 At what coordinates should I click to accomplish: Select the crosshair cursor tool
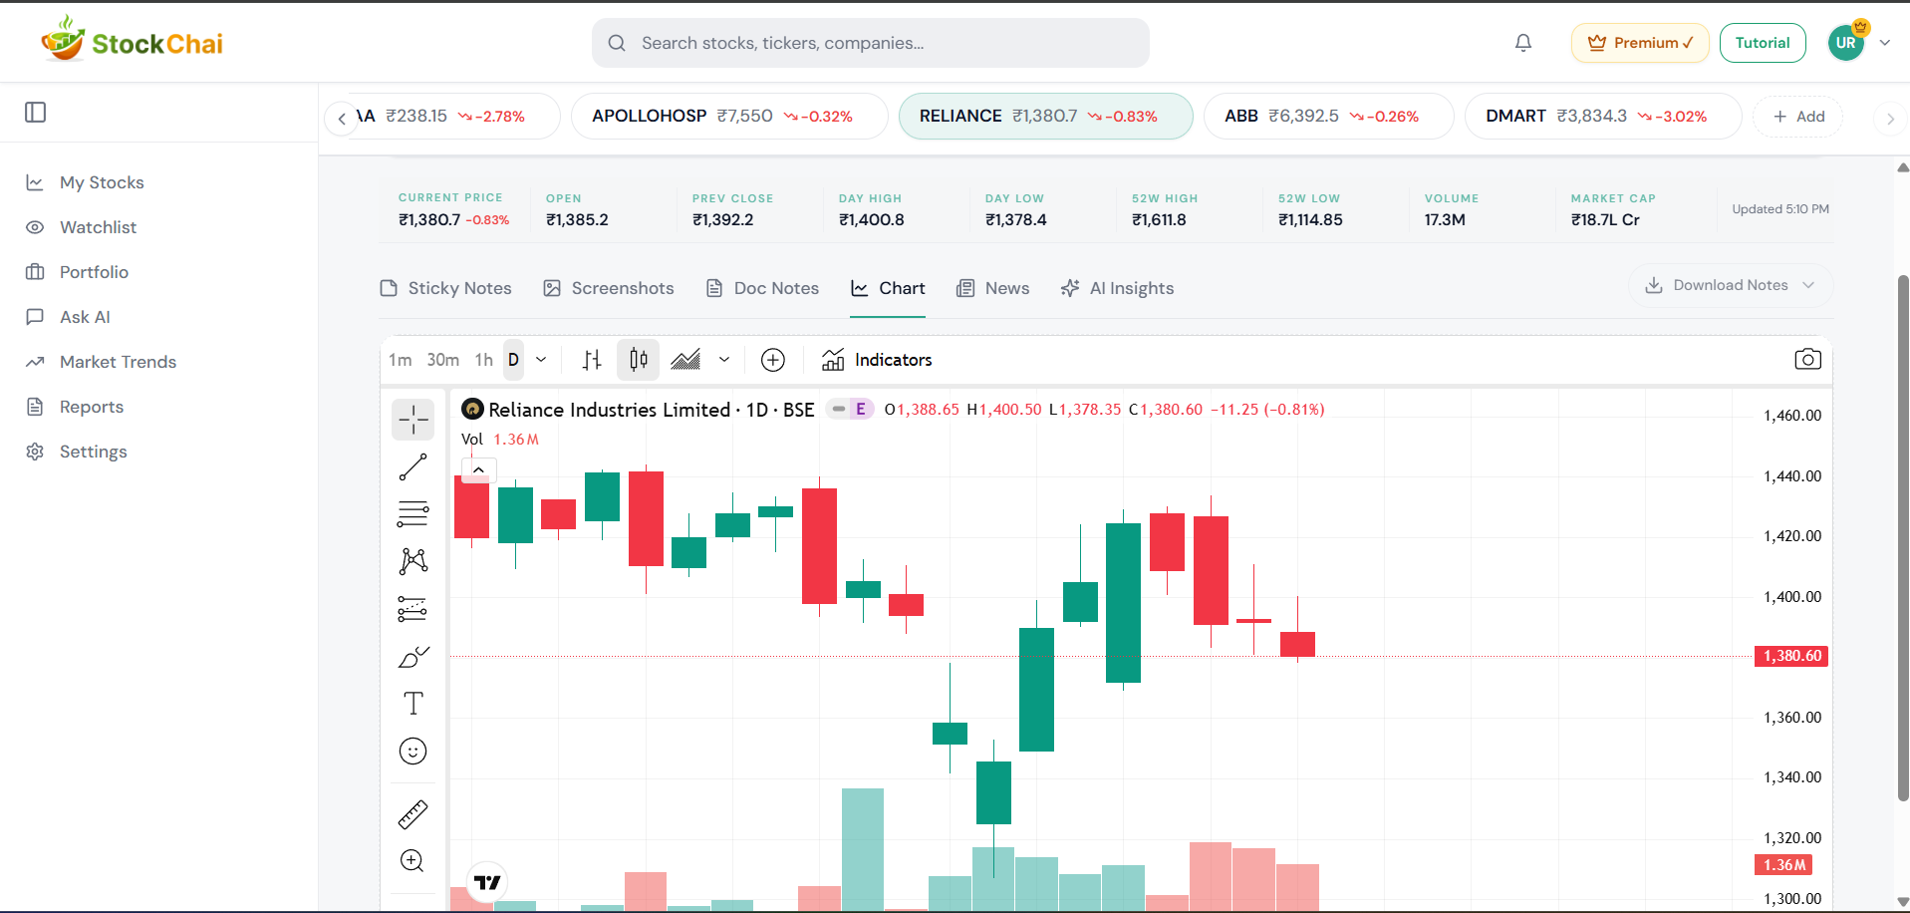412,420
